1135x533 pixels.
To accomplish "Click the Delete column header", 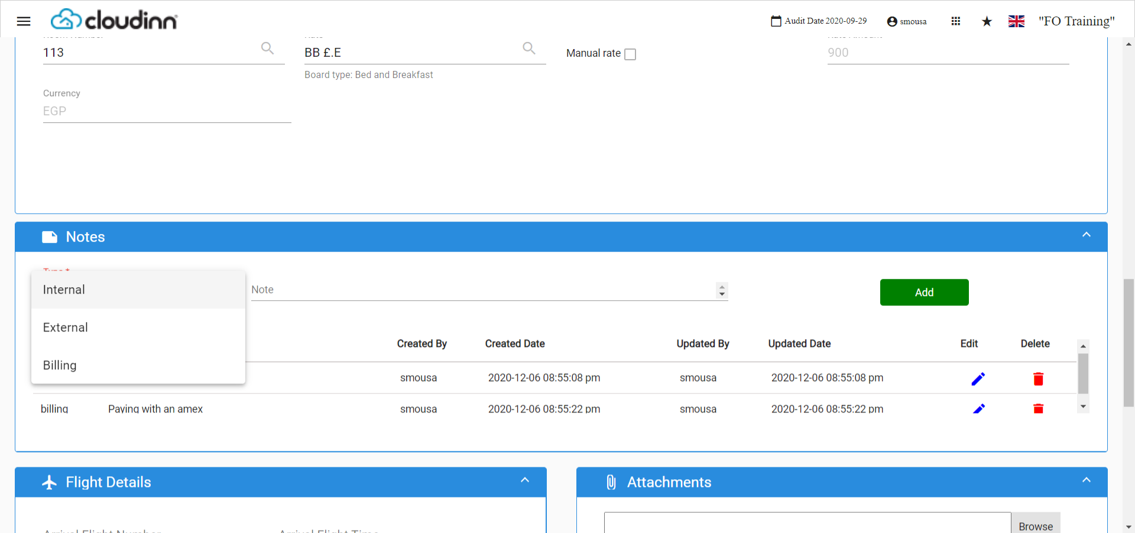I will point(1035,344).
